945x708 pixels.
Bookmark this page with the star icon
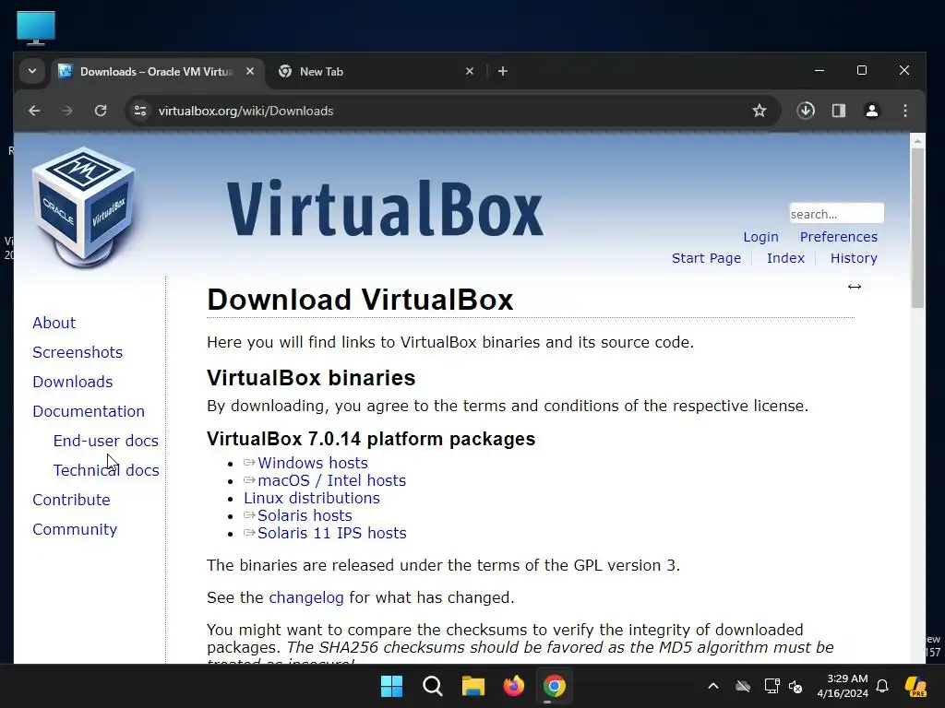(760, 111)
